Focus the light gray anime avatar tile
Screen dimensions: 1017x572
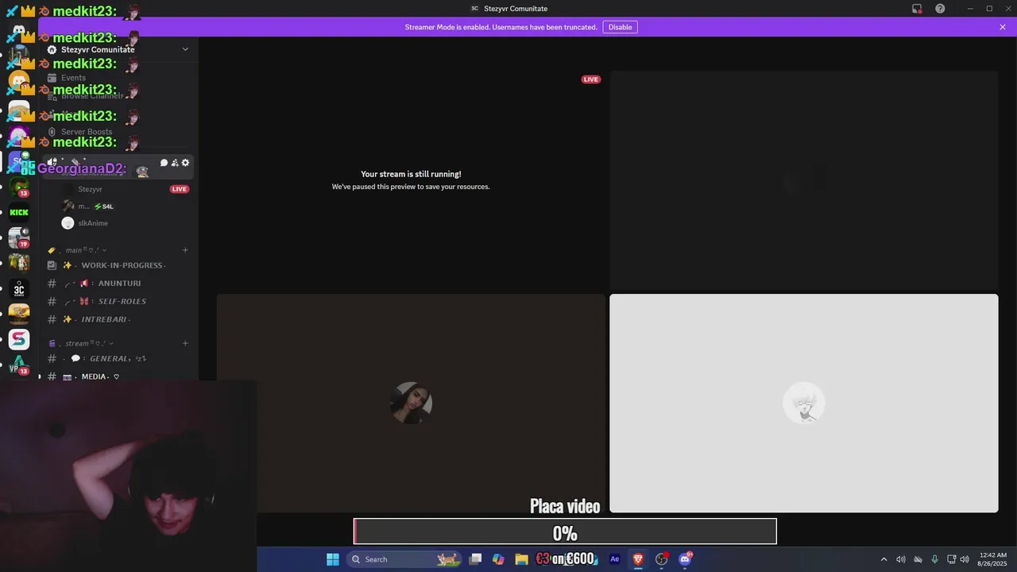(804, 404)
